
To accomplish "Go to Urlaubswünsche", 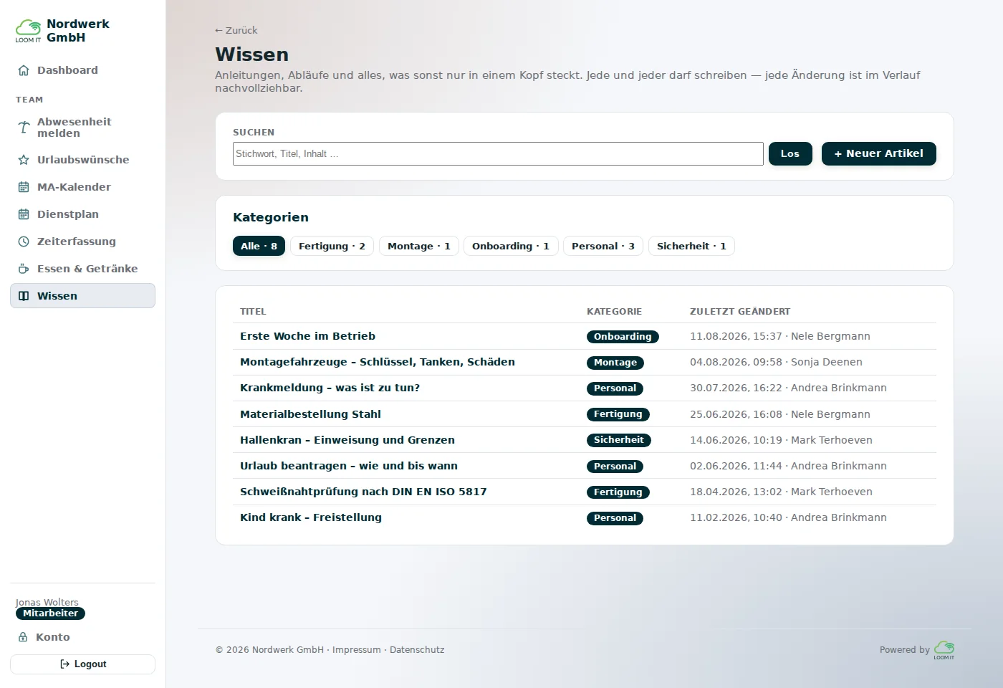I will tap(82, 160).
